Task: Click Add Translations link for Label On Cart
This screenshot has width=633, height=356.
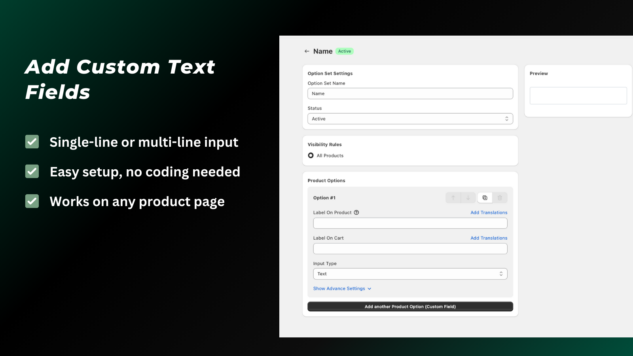Action: [489, 238]
